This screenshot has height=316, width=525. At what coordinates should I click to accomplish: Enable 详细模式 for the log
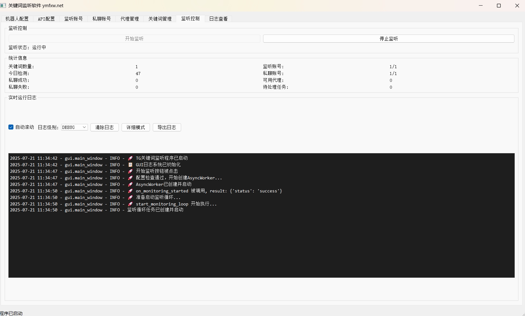[136, 127]
